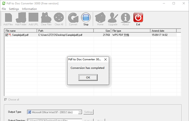Click the PDF file icon beside Sample(pdf).pdf
This screenshot has width=189, height=121.
pyautogui.click(x=10, y=35)
